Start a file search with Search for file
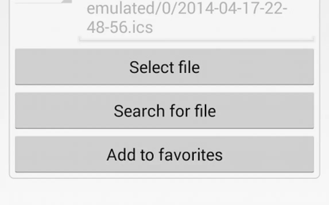Image resolution: width=329 pixels, height=205 pixels. [164, 111]
